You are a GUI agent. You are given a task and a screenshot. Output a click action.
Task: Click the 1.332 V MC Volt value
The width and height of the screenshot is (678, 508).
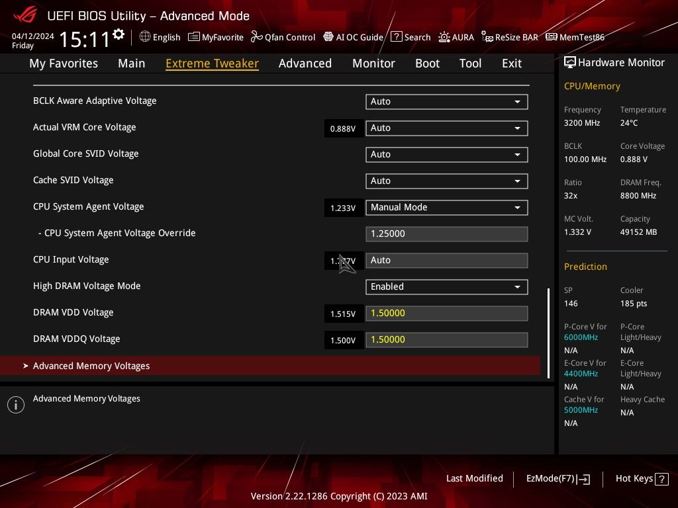coord(577,232)
